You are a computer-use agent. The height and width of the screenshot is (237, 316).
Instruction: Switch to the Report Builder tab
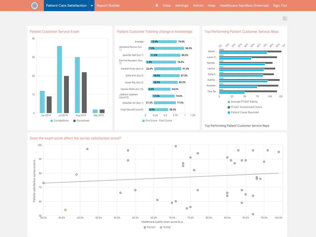point(108,5)
